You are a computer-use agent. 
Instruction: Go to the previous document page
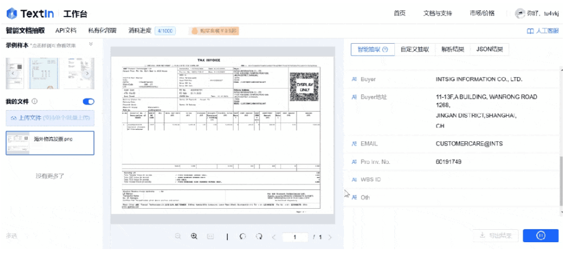274,237
